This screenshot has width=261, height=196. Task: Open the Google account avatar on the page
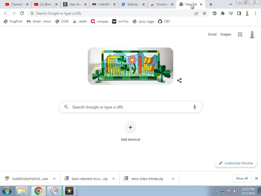tap(252, 34)
